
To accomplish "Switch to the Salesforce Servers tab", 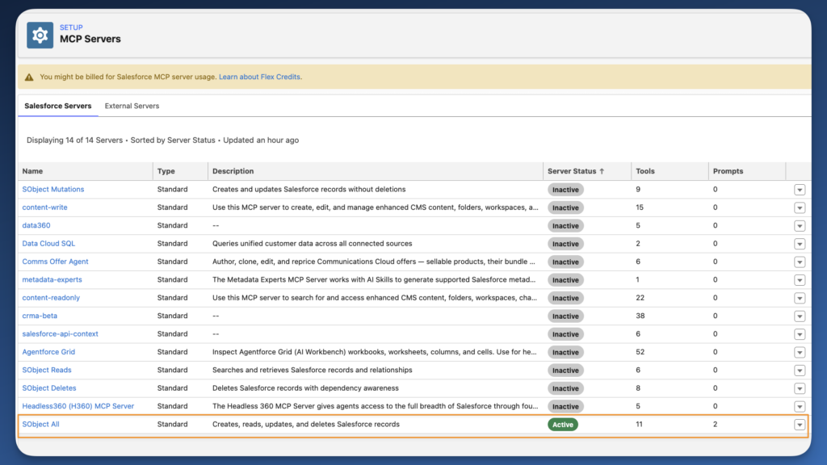I will click(x=58, y=106).
